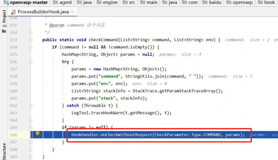Open the 1: Project tool window
The width and height of the screenshot is (278, 160).
tap(4, 19)
